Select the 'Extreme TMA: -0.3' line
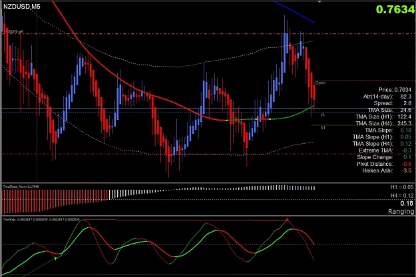The width and height of the screenshot is (416, 277). [385, 150]
